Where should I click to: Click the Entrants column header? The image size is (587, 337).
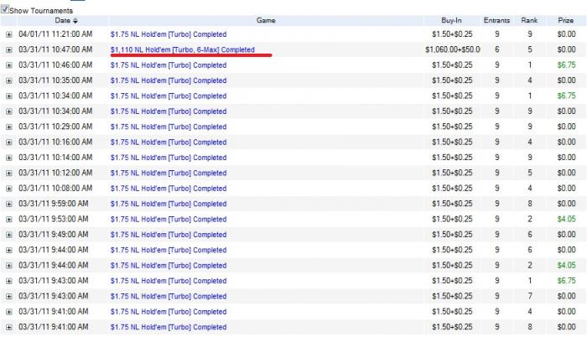point(496,21)
